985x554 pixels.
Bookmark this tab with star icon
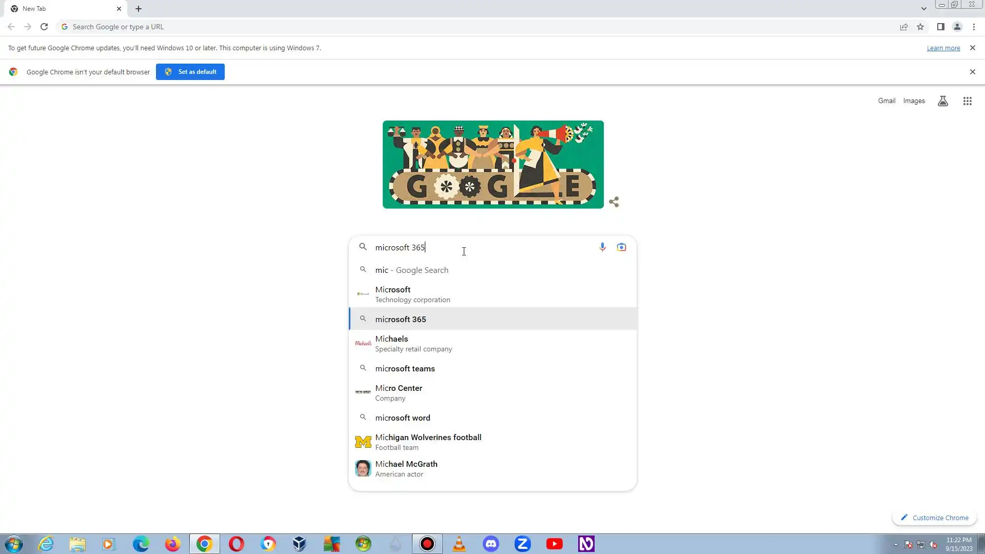point(920,27)
